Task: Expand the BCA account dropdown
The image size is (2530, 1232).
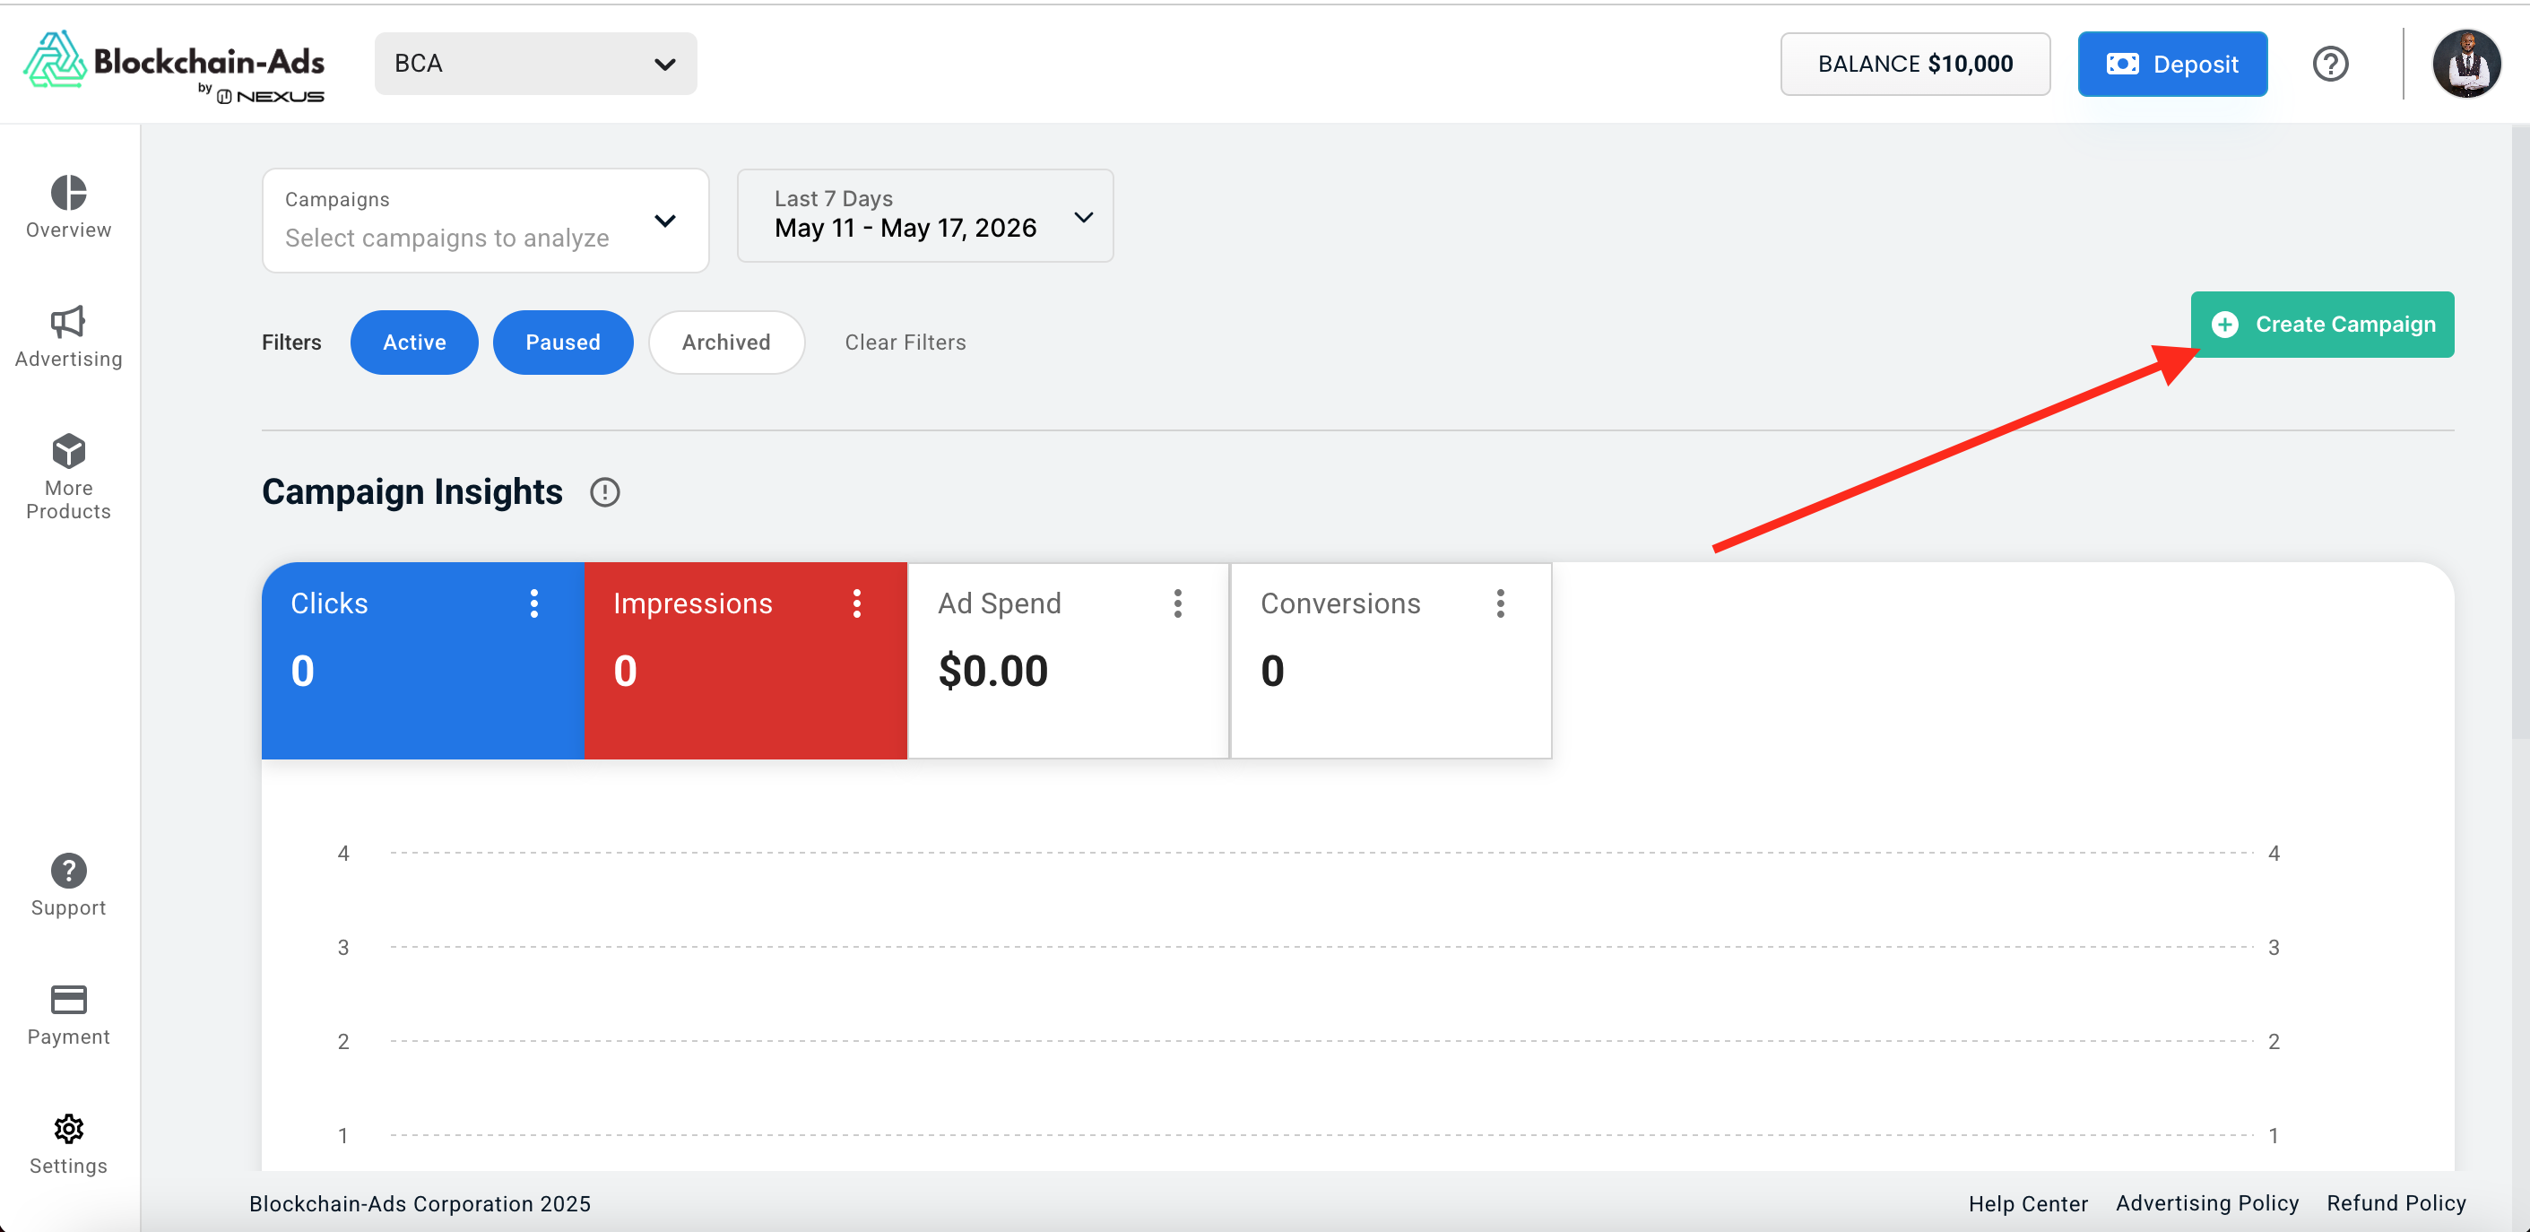Action: [535, 64]
